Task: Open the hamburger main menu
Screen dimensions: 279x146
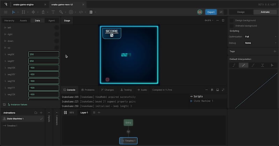Action: pyautogui.click(x=6, y=12)
